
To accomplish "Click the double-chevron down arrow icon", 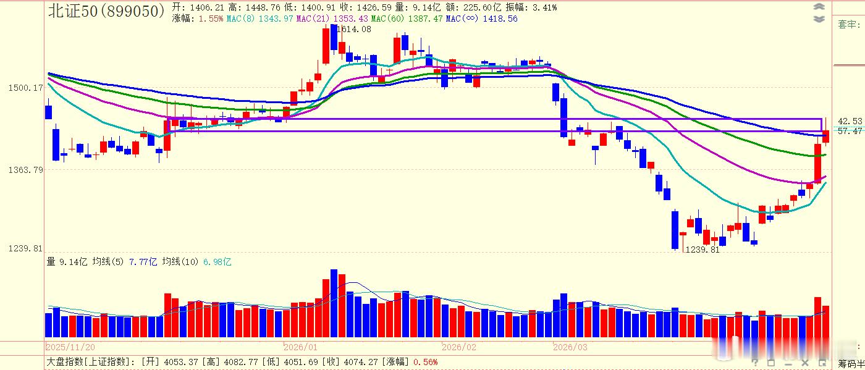I will 819,19.
